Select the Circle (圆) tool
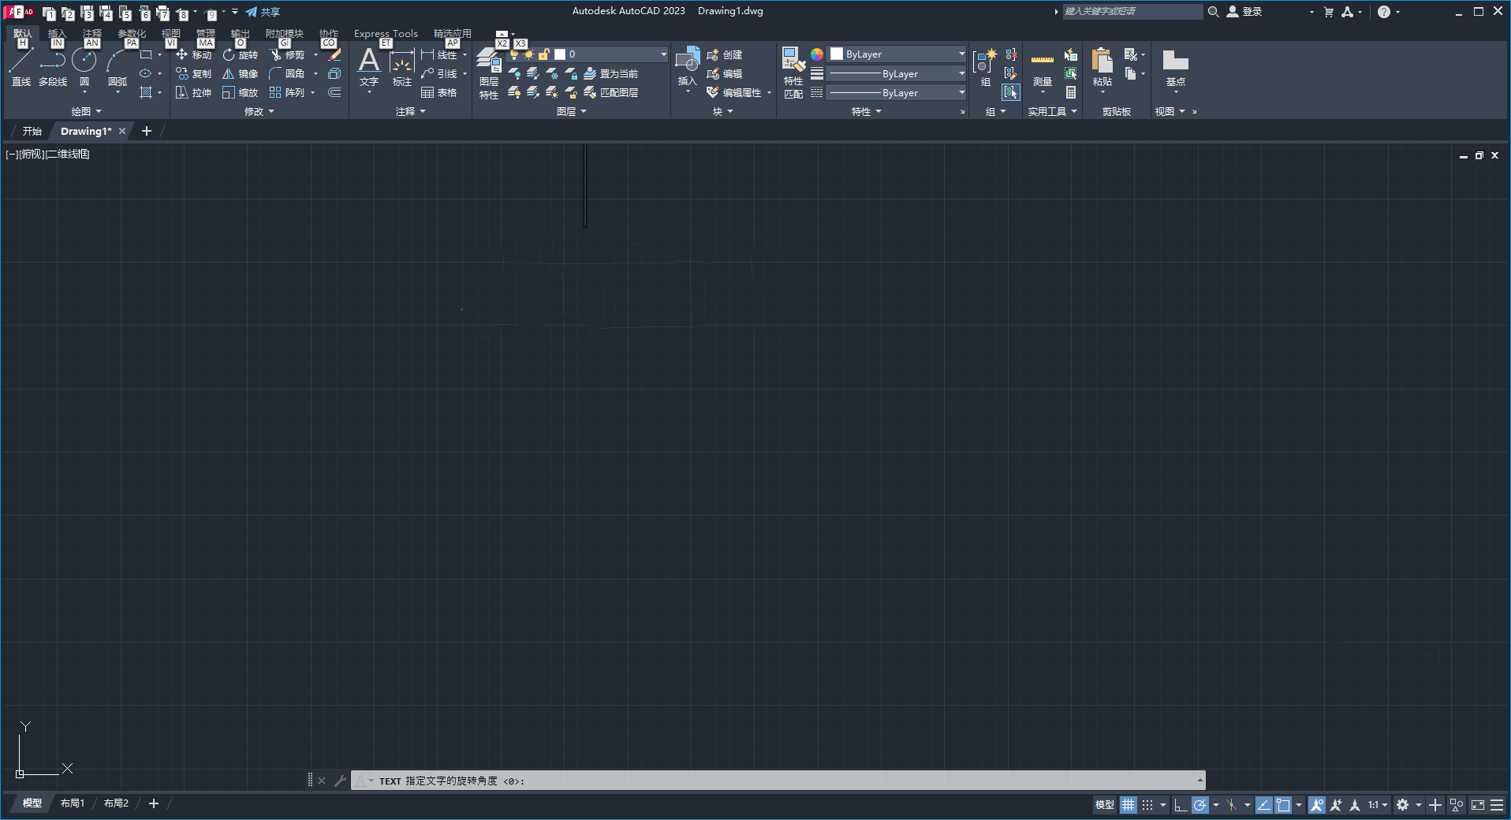Screen dimensions: 1511x820 (x=84, y=66)
